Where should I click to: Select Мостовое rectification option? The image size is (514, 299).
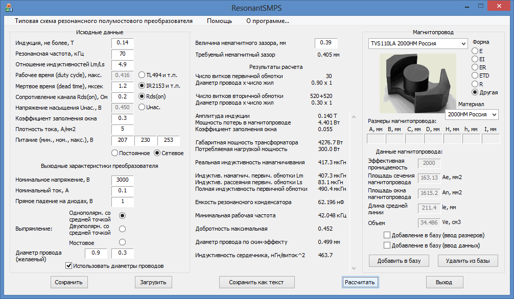(x=122, y=242)
